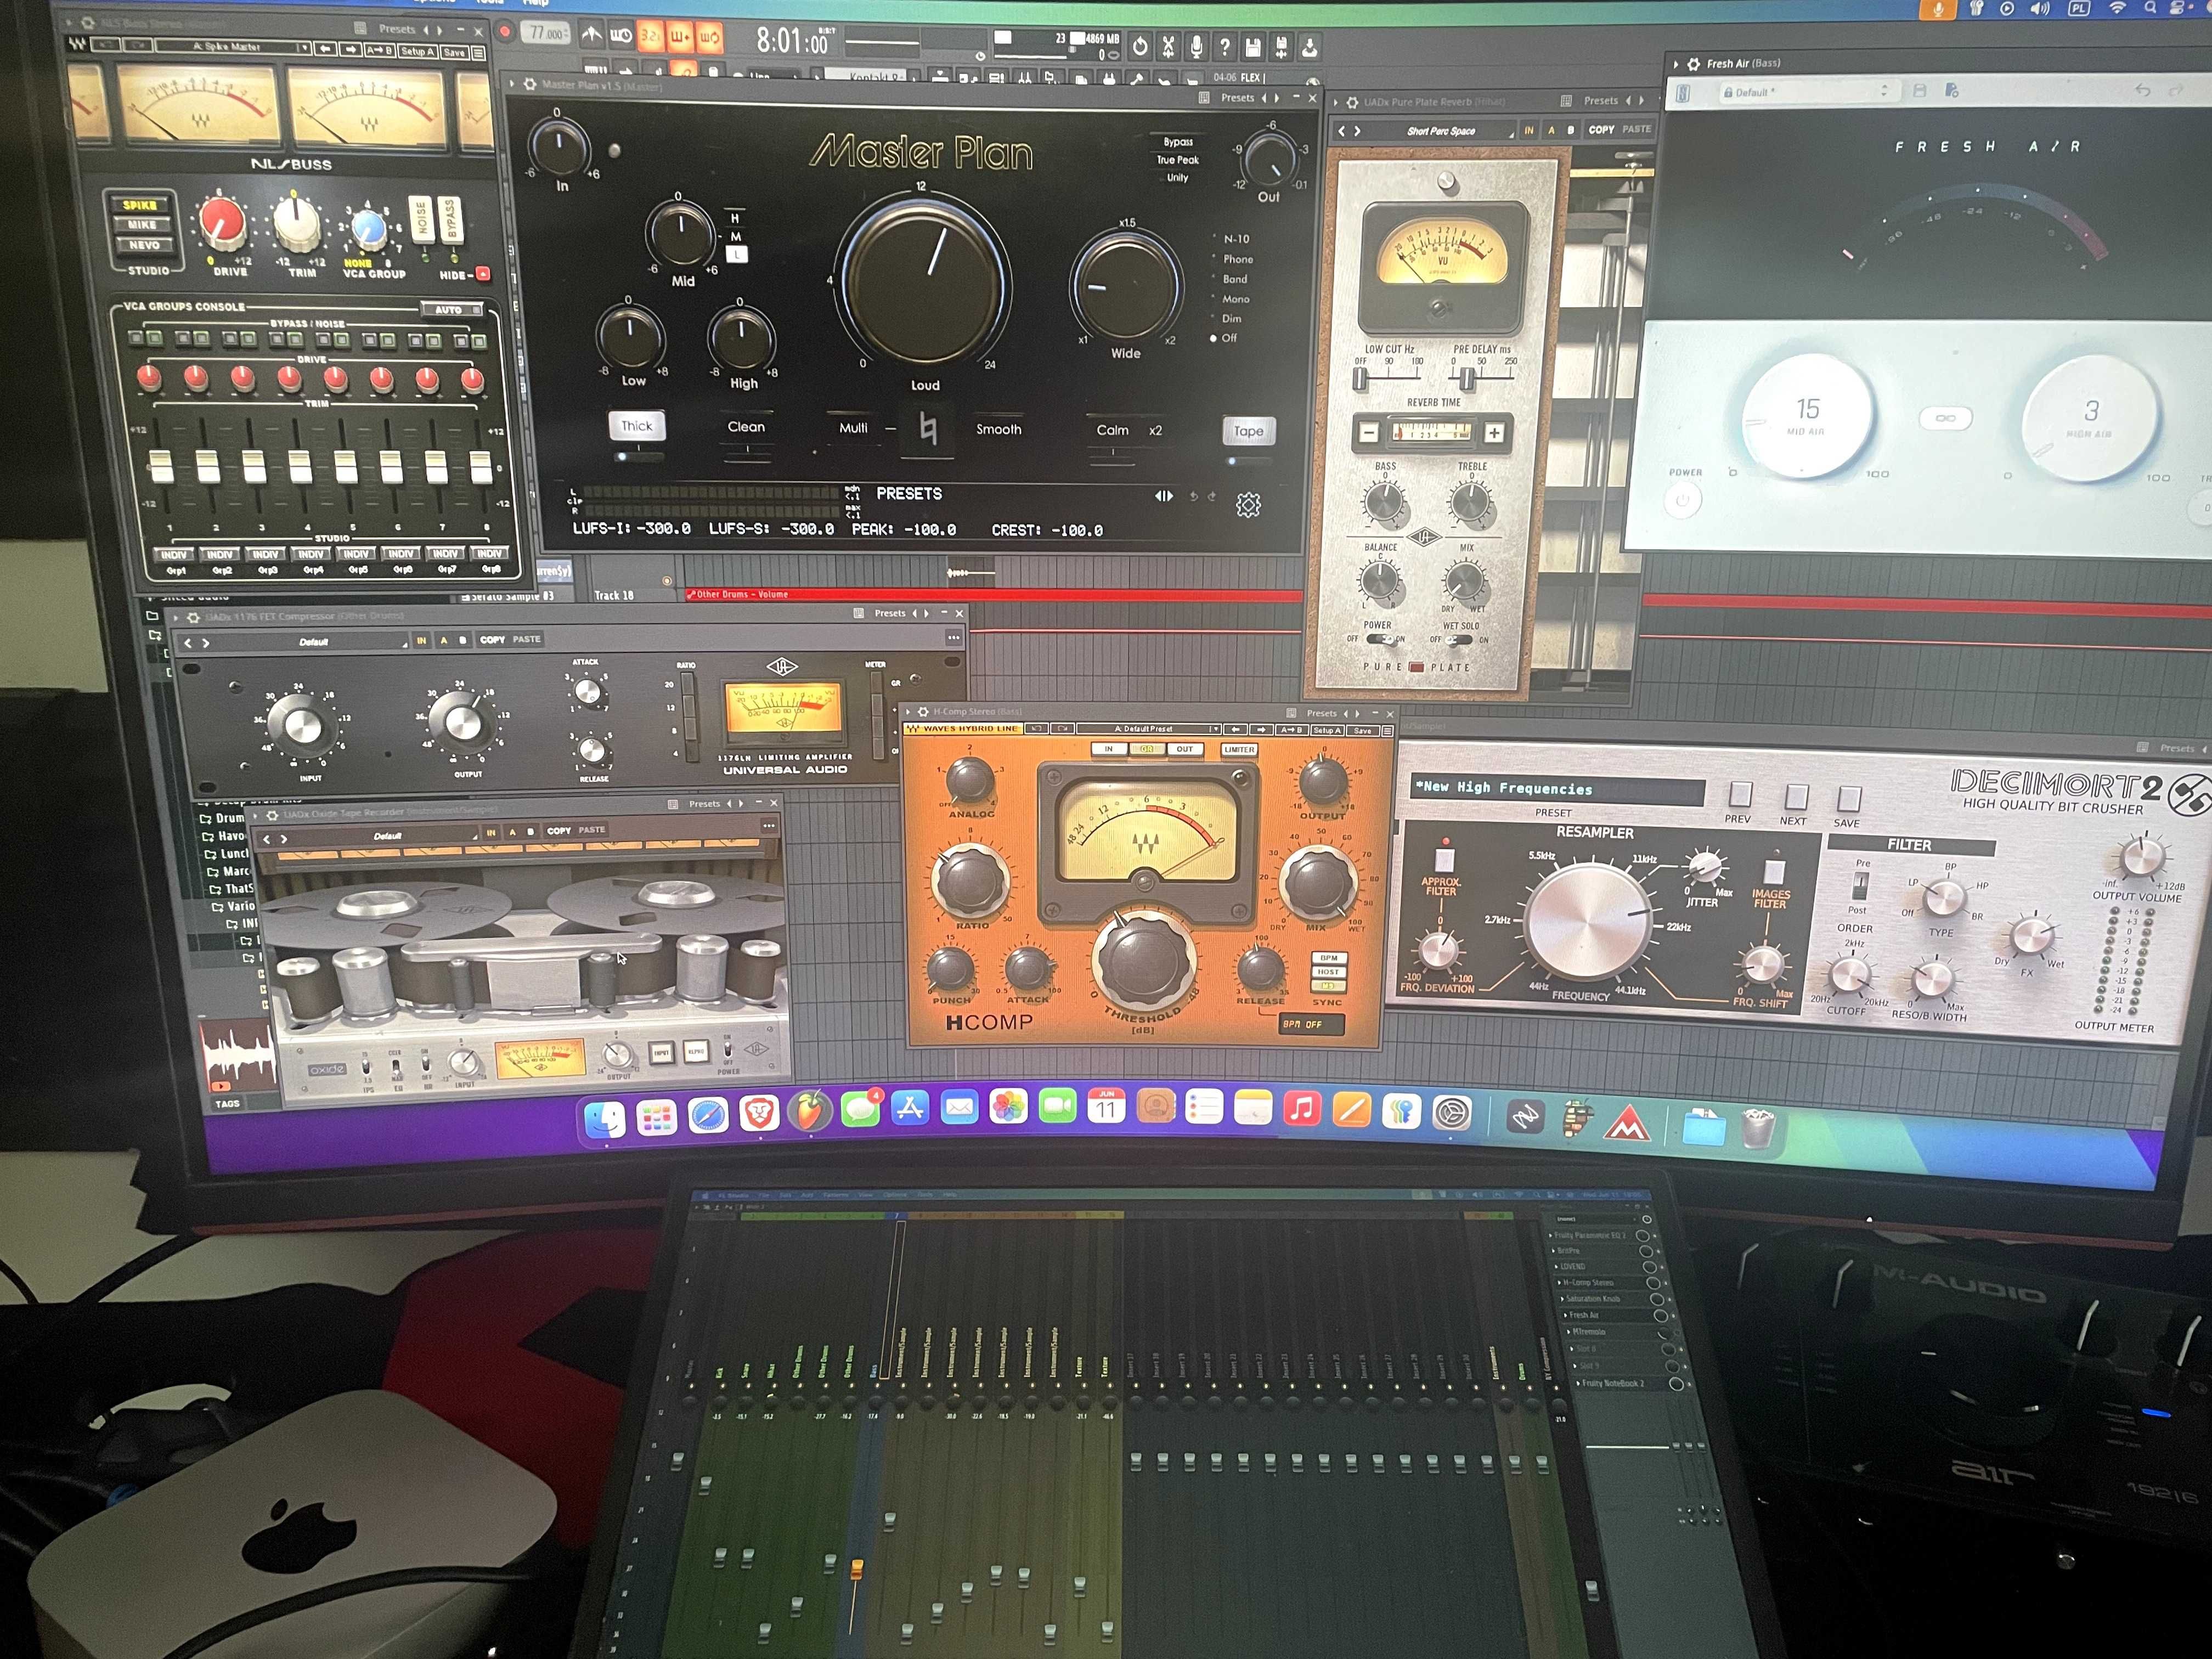Toggle the LIMITER button in H-Comp
Screen dimensions: 2212x1659
click(1239, 749)
